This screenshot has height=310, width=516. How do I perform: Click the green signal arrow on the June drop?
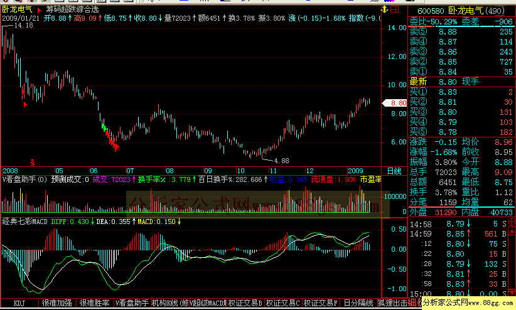(104, 127)
